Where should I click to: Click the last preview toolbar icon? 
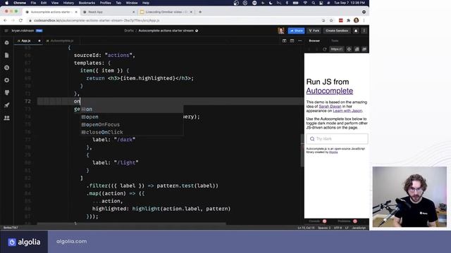coord(364,49)
